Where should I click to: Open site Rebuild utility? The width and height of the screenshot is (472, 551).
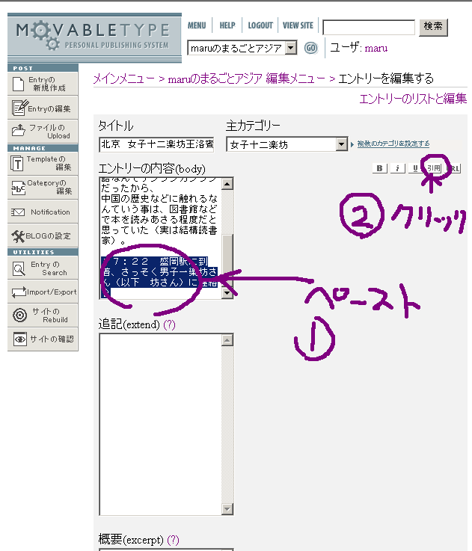(43, 315)
